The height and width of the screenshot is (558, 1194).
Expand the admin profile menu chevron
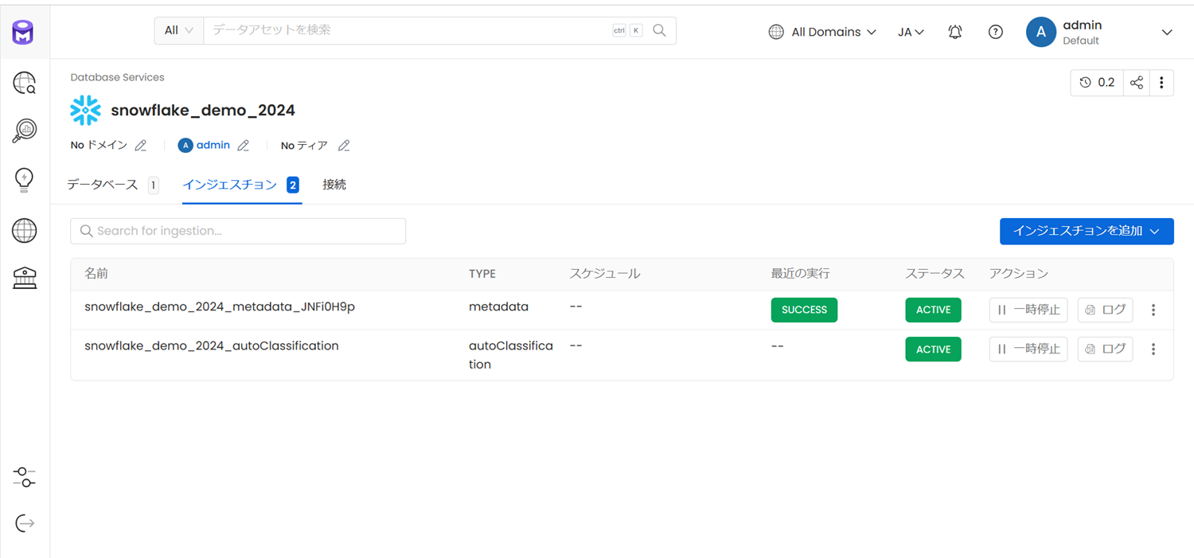[x=1167, y=32]
